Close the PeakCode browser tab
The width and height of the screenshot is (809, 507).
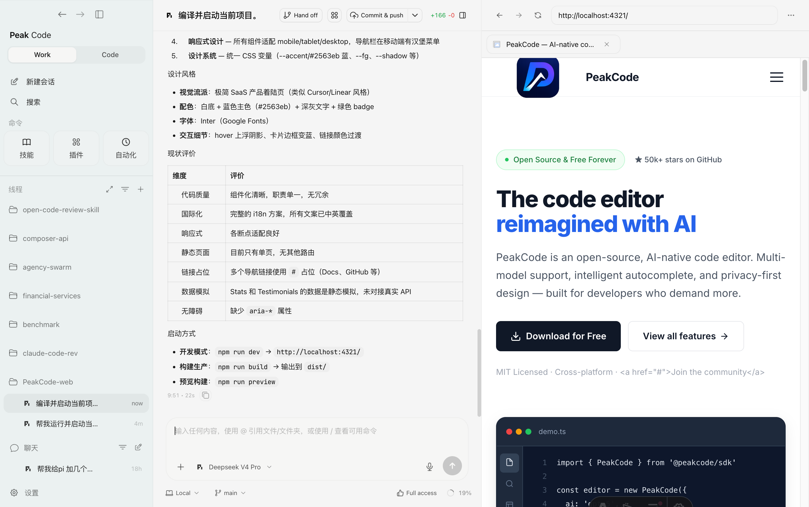click(607, 44)
